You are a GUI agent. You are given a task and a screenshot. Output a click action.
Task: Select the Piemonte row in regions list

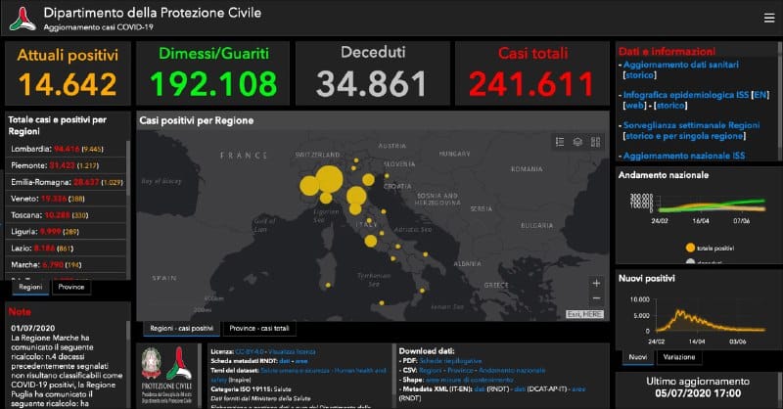click(66, 165)
